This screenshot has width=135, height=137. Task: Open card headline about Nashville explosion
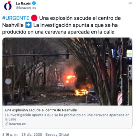coord(41,110)
